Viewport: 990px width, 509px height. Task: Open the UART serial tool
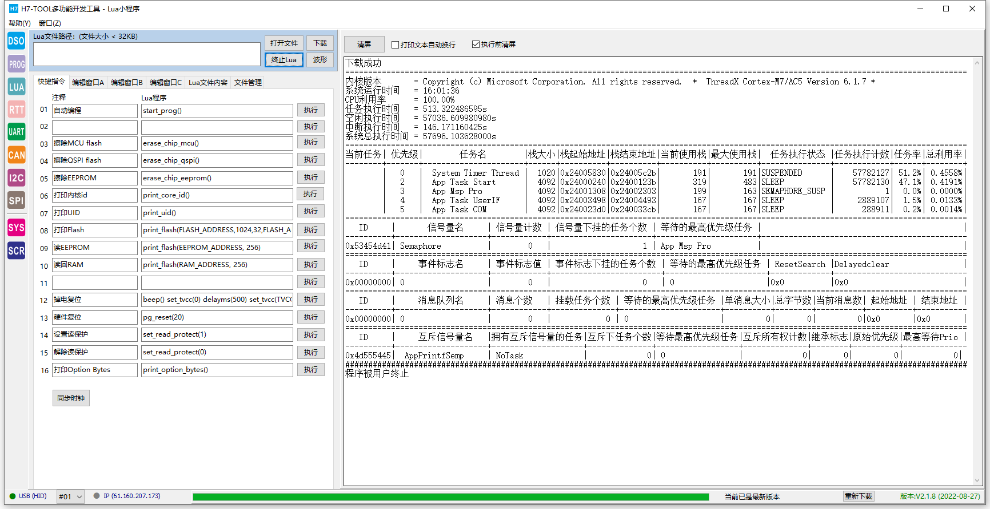[17, 132]
